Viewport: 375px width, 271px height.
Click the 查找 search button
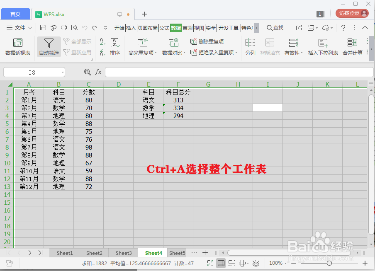(x=275, y=28)
